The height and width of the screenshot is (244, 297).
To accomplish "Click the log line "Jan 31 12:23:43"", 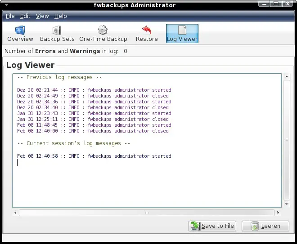I will click(94, 114).
